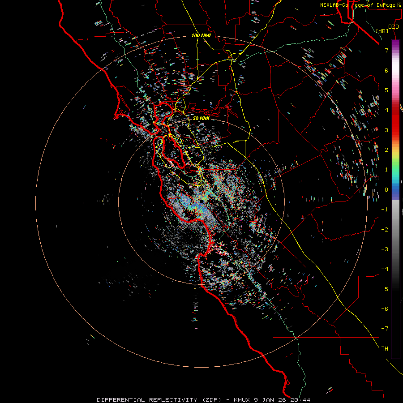Click the "100 NMI" range ring label
The height and width of the screenshot is (403, 403).
[201, 35]
